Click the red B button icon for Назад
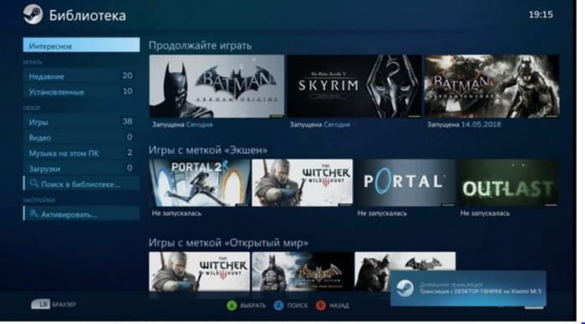 320,306
